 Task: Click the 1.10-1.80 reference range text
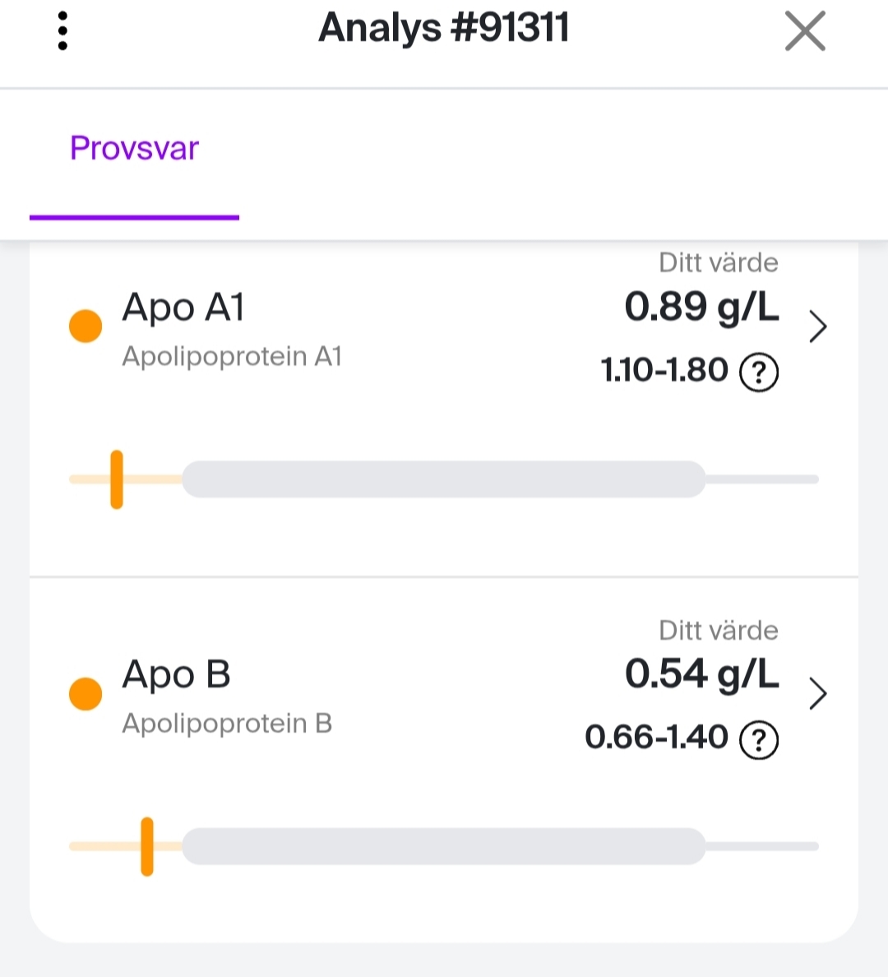(664, 371)
